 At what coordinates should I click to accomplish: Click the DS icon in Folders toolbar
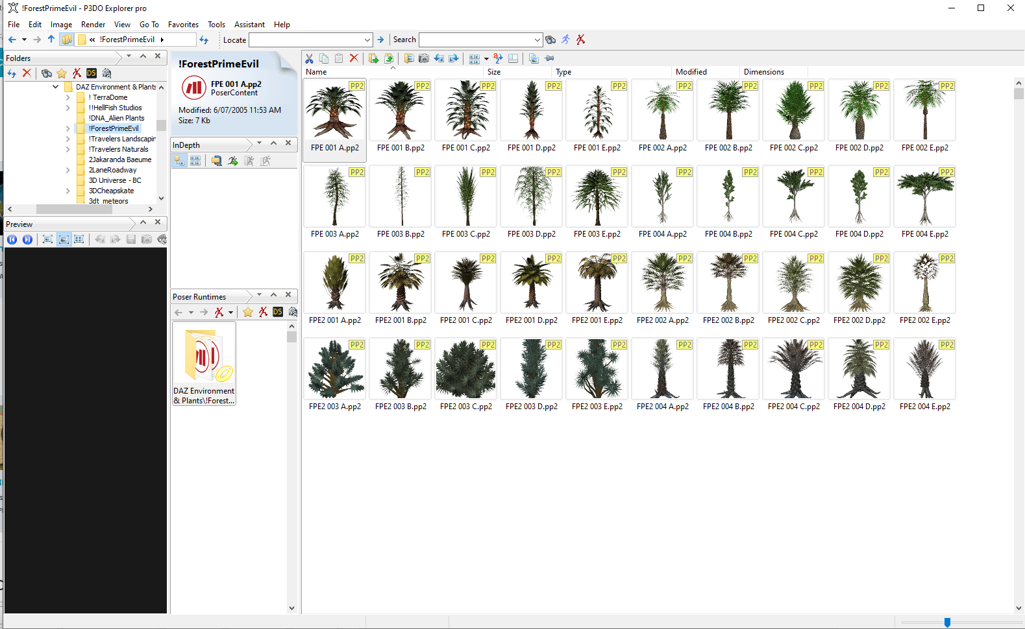(92, 73)
